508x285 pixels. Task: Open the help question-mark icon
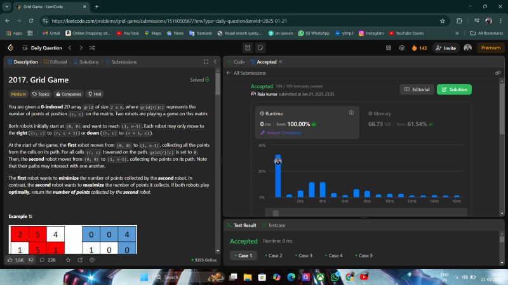(92, 260)
